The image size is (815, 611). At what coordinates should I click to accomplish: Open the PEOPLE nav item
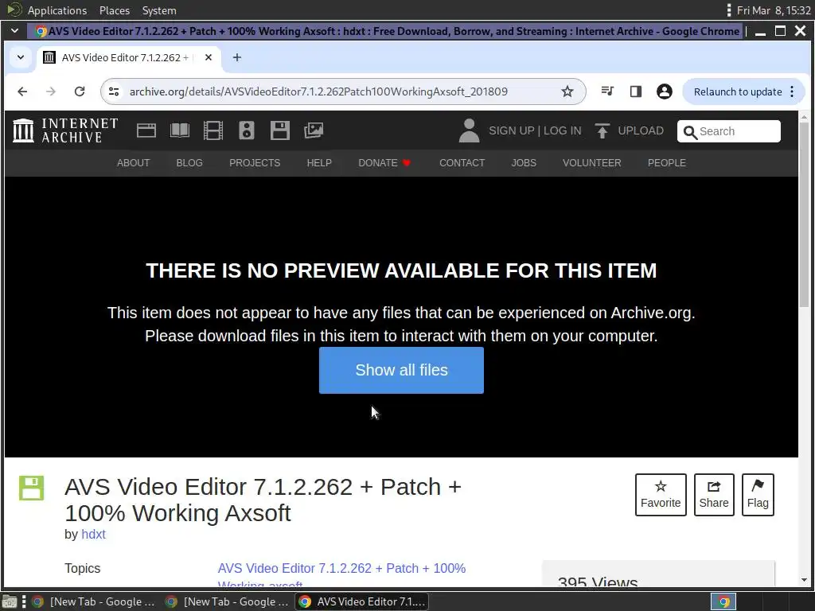pyautogui.click(x=666, y=163)
